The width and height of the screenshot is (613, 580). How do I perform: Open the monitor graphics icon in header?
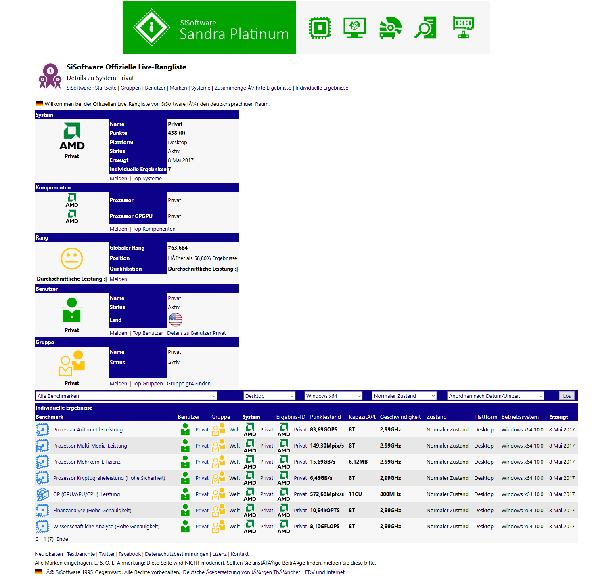tap(355, 27)
